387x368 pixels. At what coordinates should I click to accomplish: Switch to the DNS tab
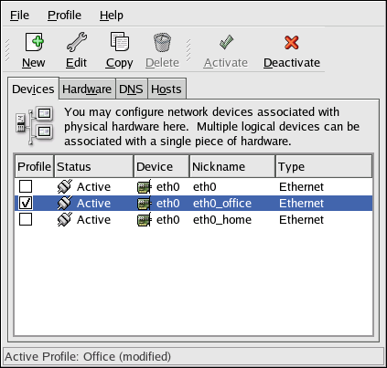pyautogui.click(x=131, y=89)
